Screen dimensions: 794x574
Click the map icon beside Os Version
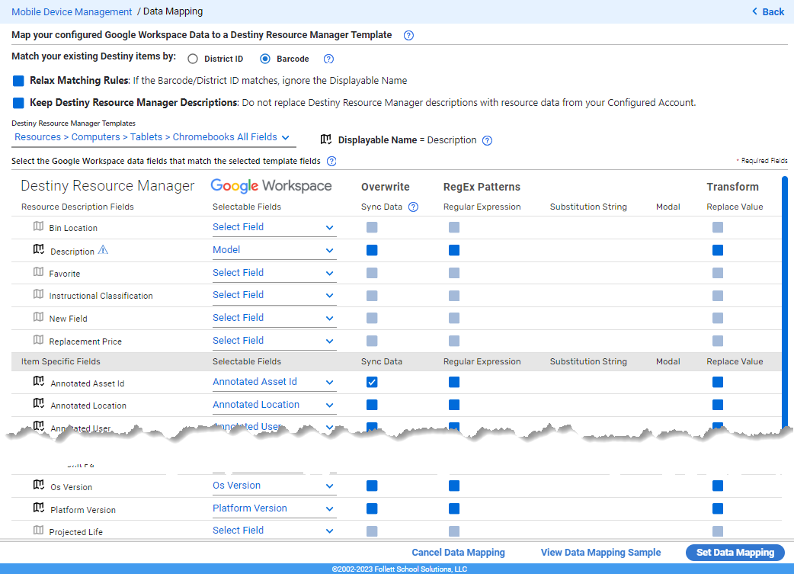point(39,486)
